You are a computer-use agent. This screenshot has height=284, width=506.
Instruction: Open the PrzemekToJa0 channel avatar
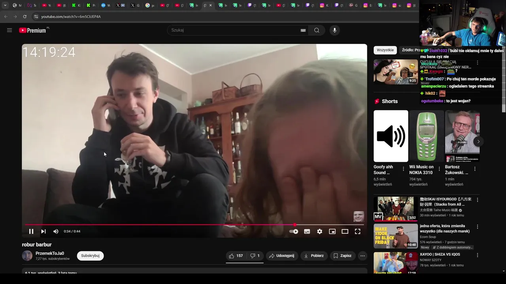27,256
